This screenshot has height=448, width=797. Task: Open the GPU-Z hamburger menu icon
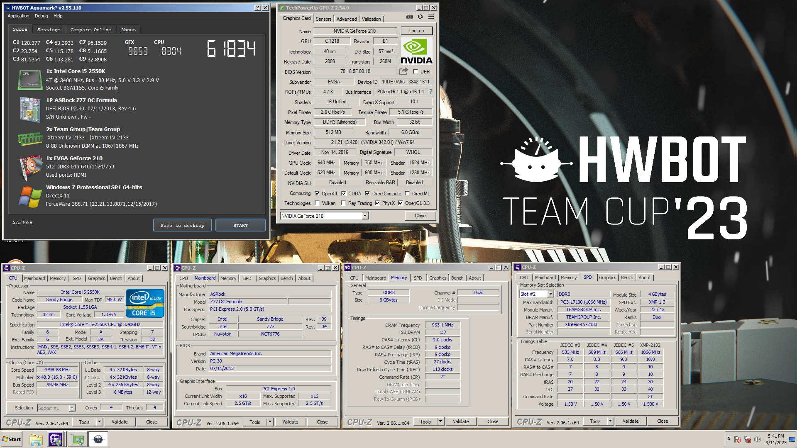(x=431, y=17)
